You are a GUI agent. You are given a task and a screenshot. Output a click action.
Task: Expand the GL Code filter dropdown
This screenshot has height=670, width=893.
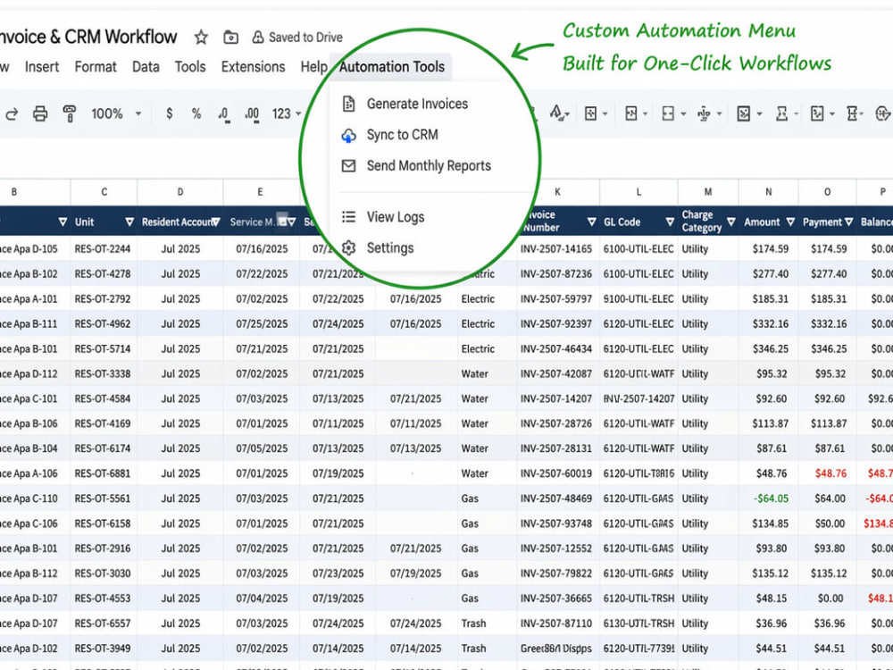click(671, 222)
